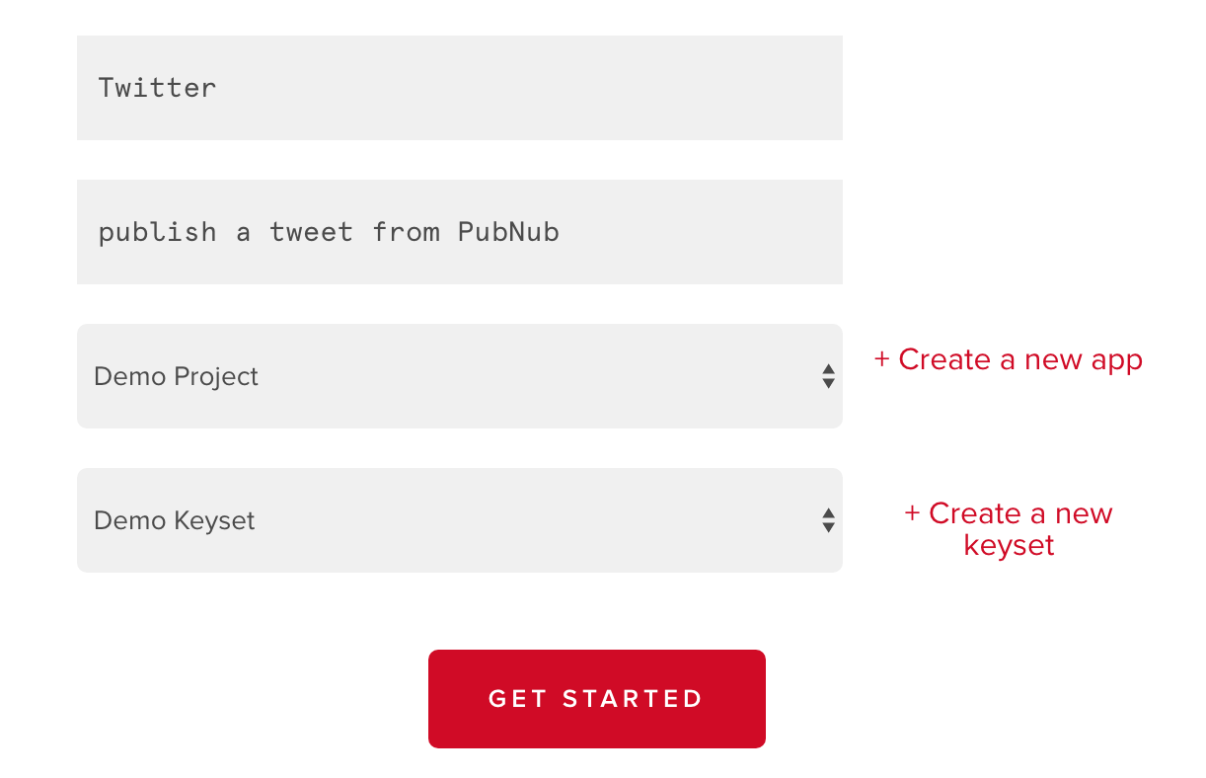Click the Demo Project dropdown arrows icon

[828, 376]
